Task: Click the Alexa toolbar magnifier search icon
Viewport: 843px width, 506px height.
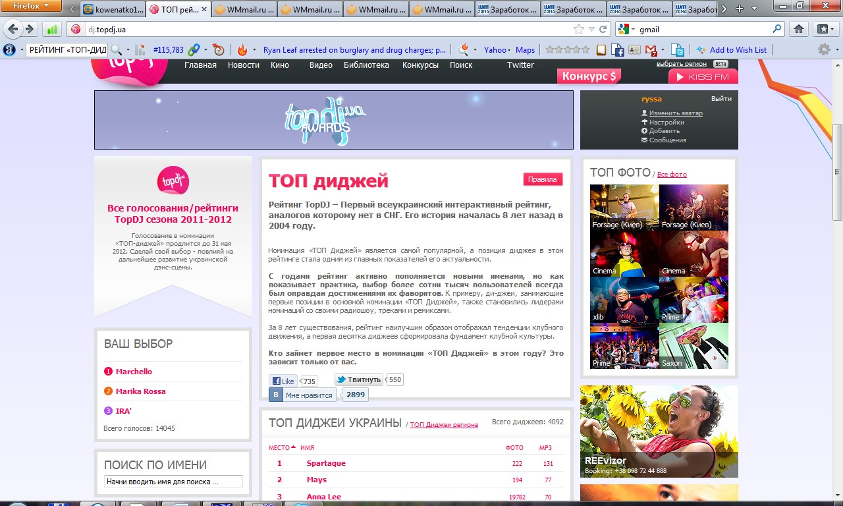Action: coord(116,49)
